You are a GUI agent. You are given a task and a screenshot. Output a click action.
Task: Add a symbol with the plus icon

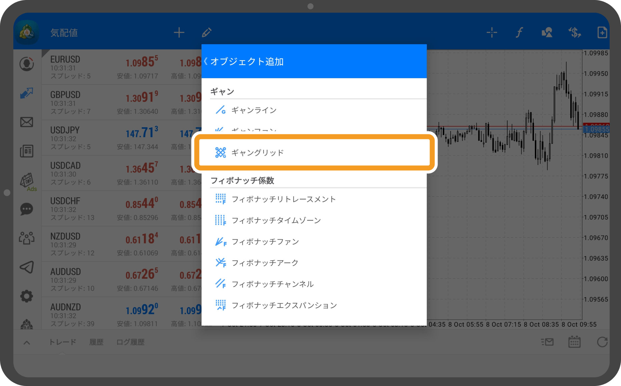click(x=179, y=33)
